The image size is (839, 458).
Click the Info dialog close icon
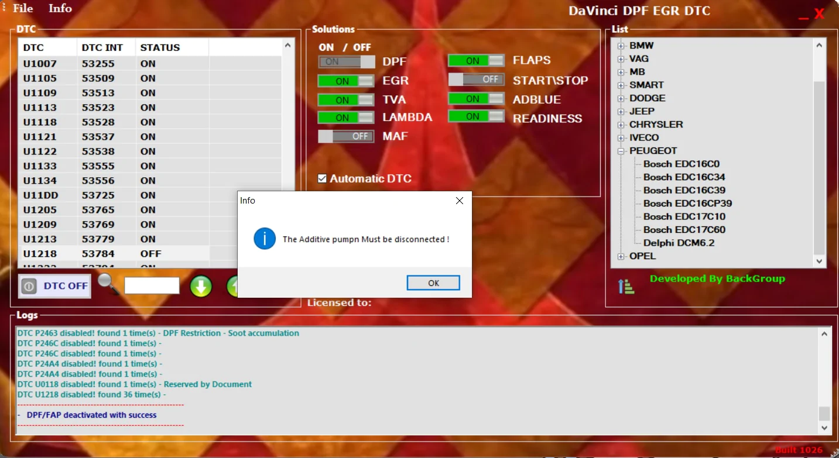coord(459,201)
